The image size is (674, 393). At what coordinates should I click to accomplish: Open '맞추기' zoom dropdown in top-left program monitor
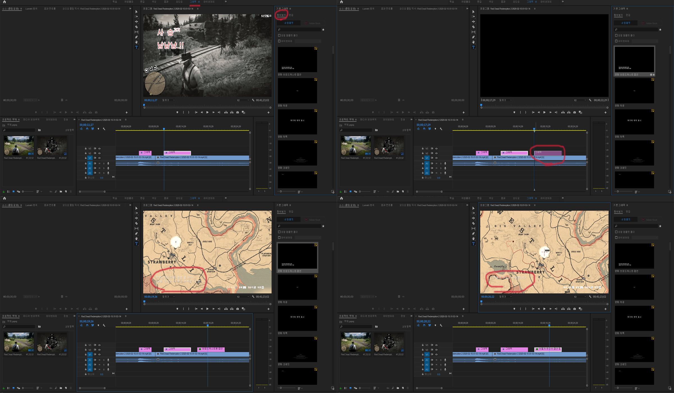point(168,100)
